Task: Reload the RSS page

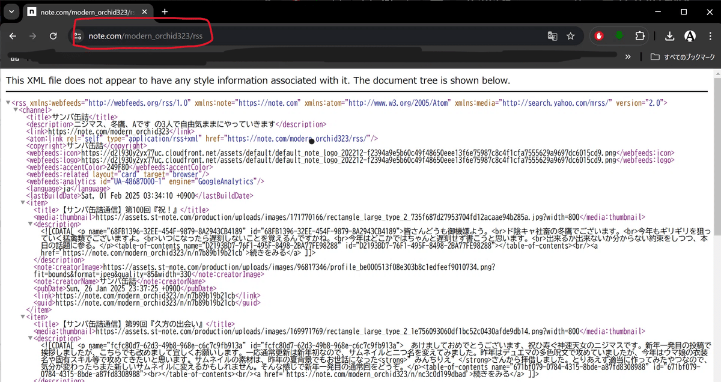Action: click(x=53, y=36)
